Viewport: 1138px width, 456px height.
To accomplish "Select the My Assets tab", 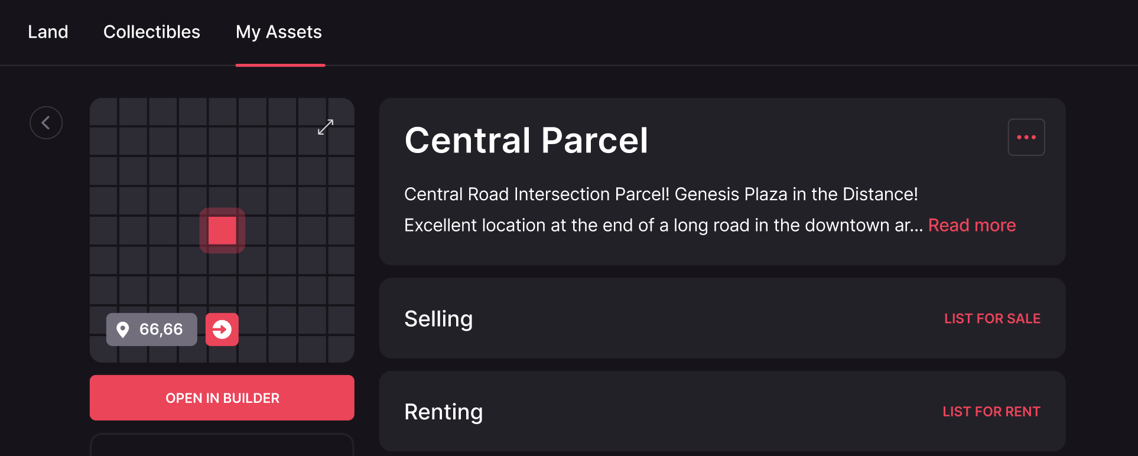I will click(279, 32).
